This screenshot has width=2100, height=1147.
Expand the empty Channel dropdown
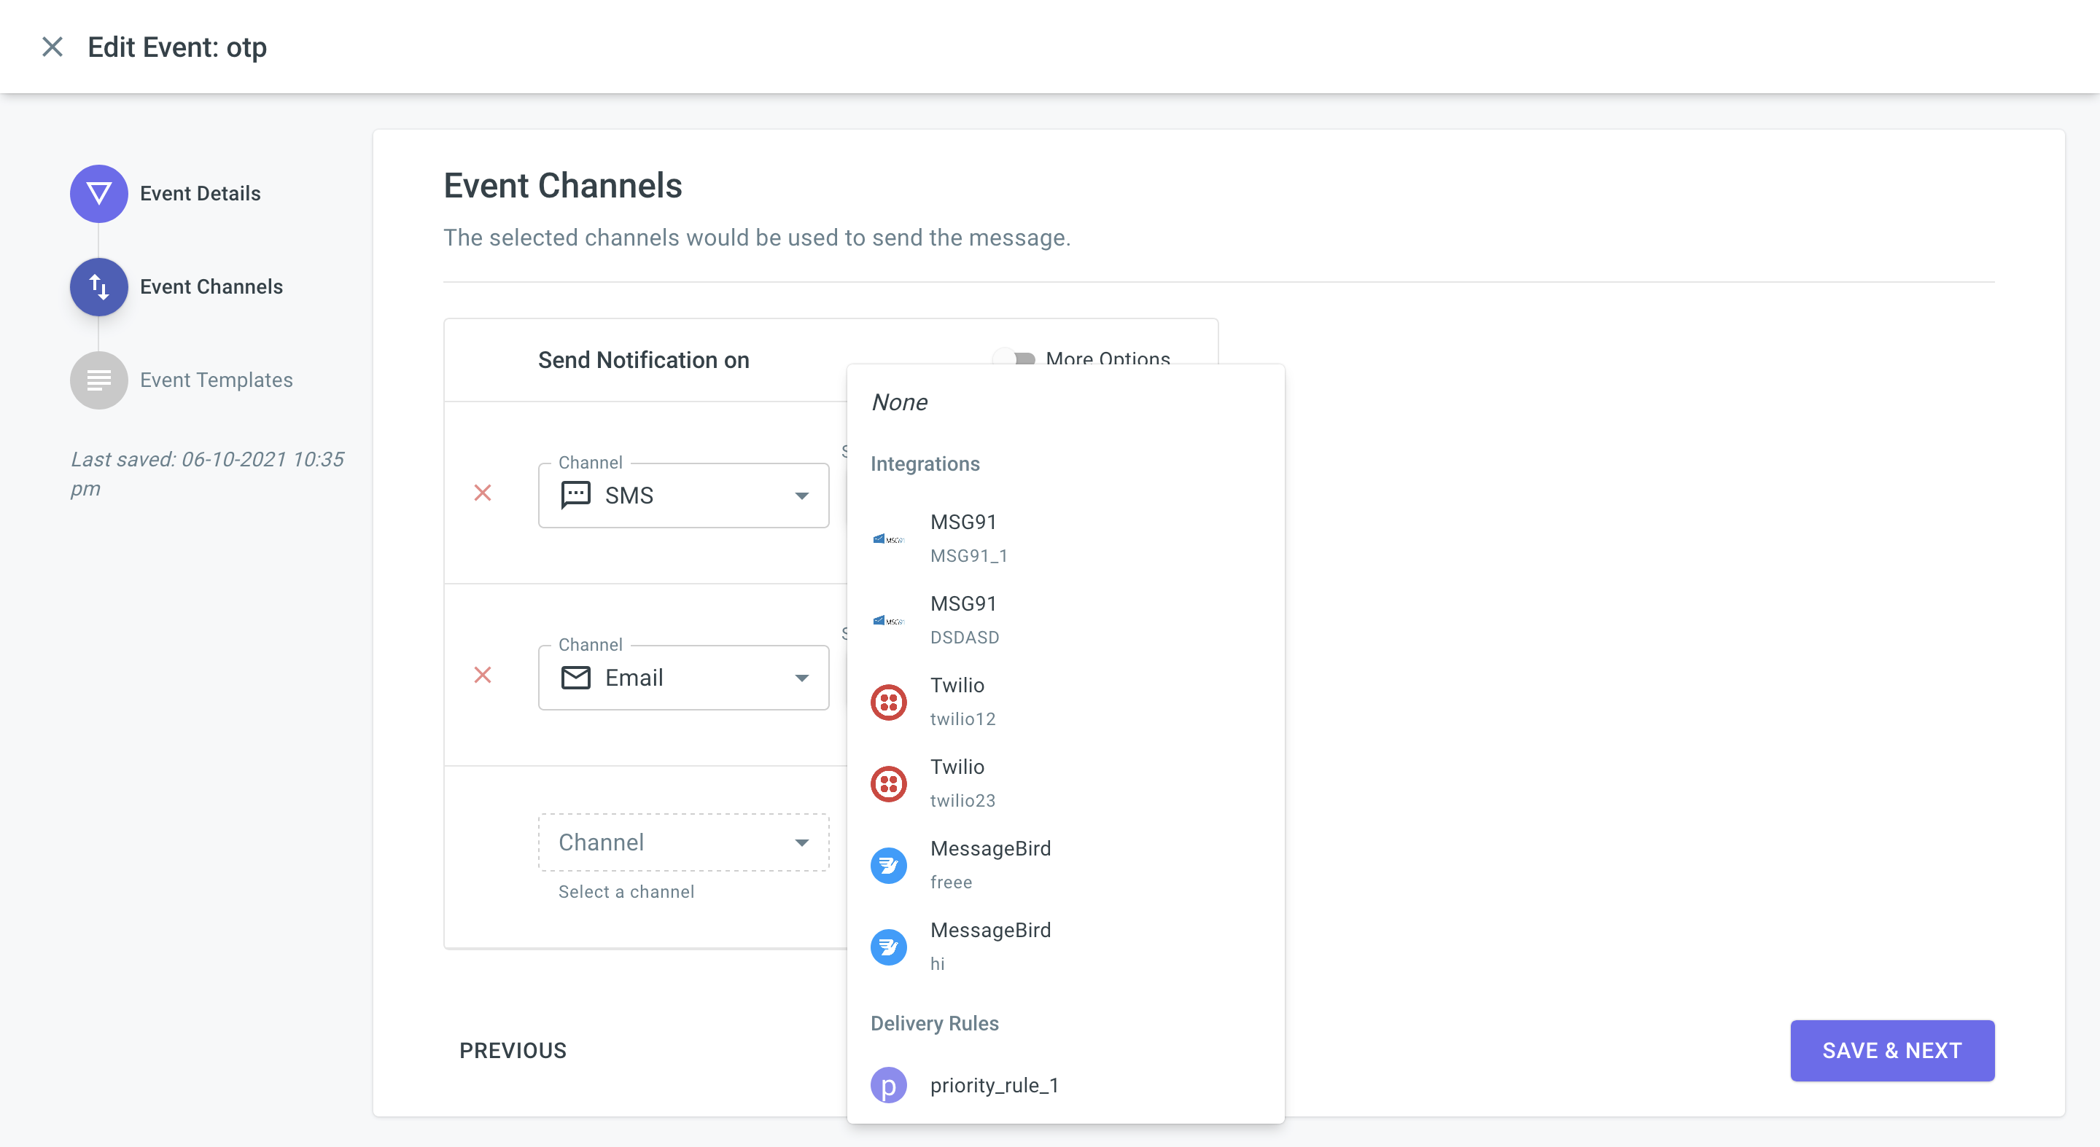click(683, 842)
